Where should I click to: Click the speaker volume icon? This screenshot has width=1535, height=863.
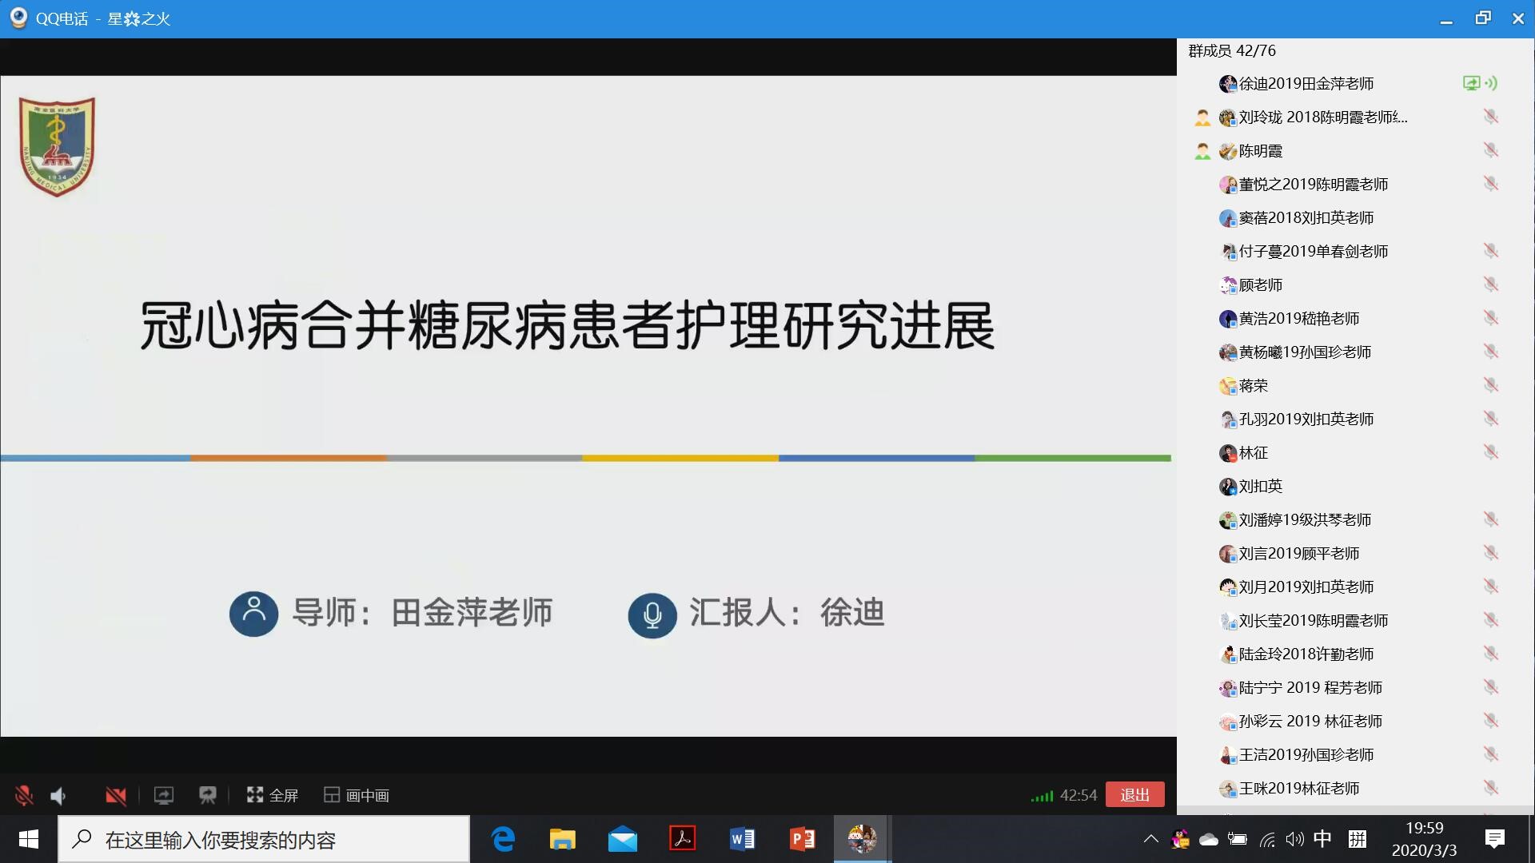[58, 795]
